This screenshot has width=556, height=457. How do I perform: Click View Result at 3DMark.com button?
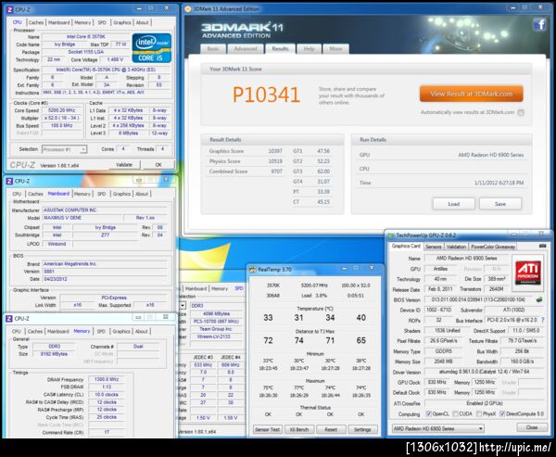point(472,94)
